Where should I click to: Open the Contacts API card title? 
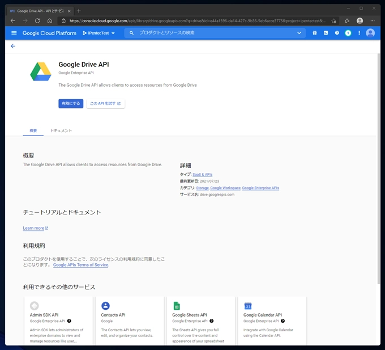[x=113, y=315]
